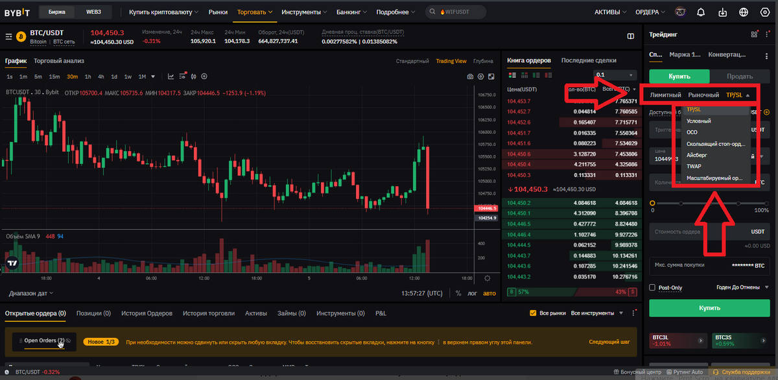Take a chart snapshot with camera icon
This screenshot has height=380, width=778.
point(471,77)
